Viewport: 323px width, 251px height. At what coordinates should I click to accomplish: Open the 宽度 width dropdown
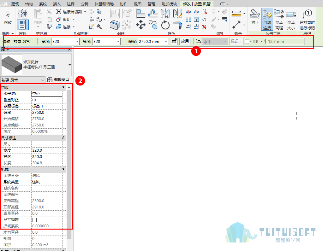(77, 42)
